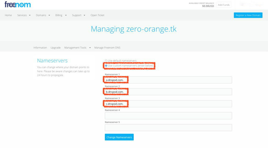Open the Home page
268x149 pixels.
8,15
